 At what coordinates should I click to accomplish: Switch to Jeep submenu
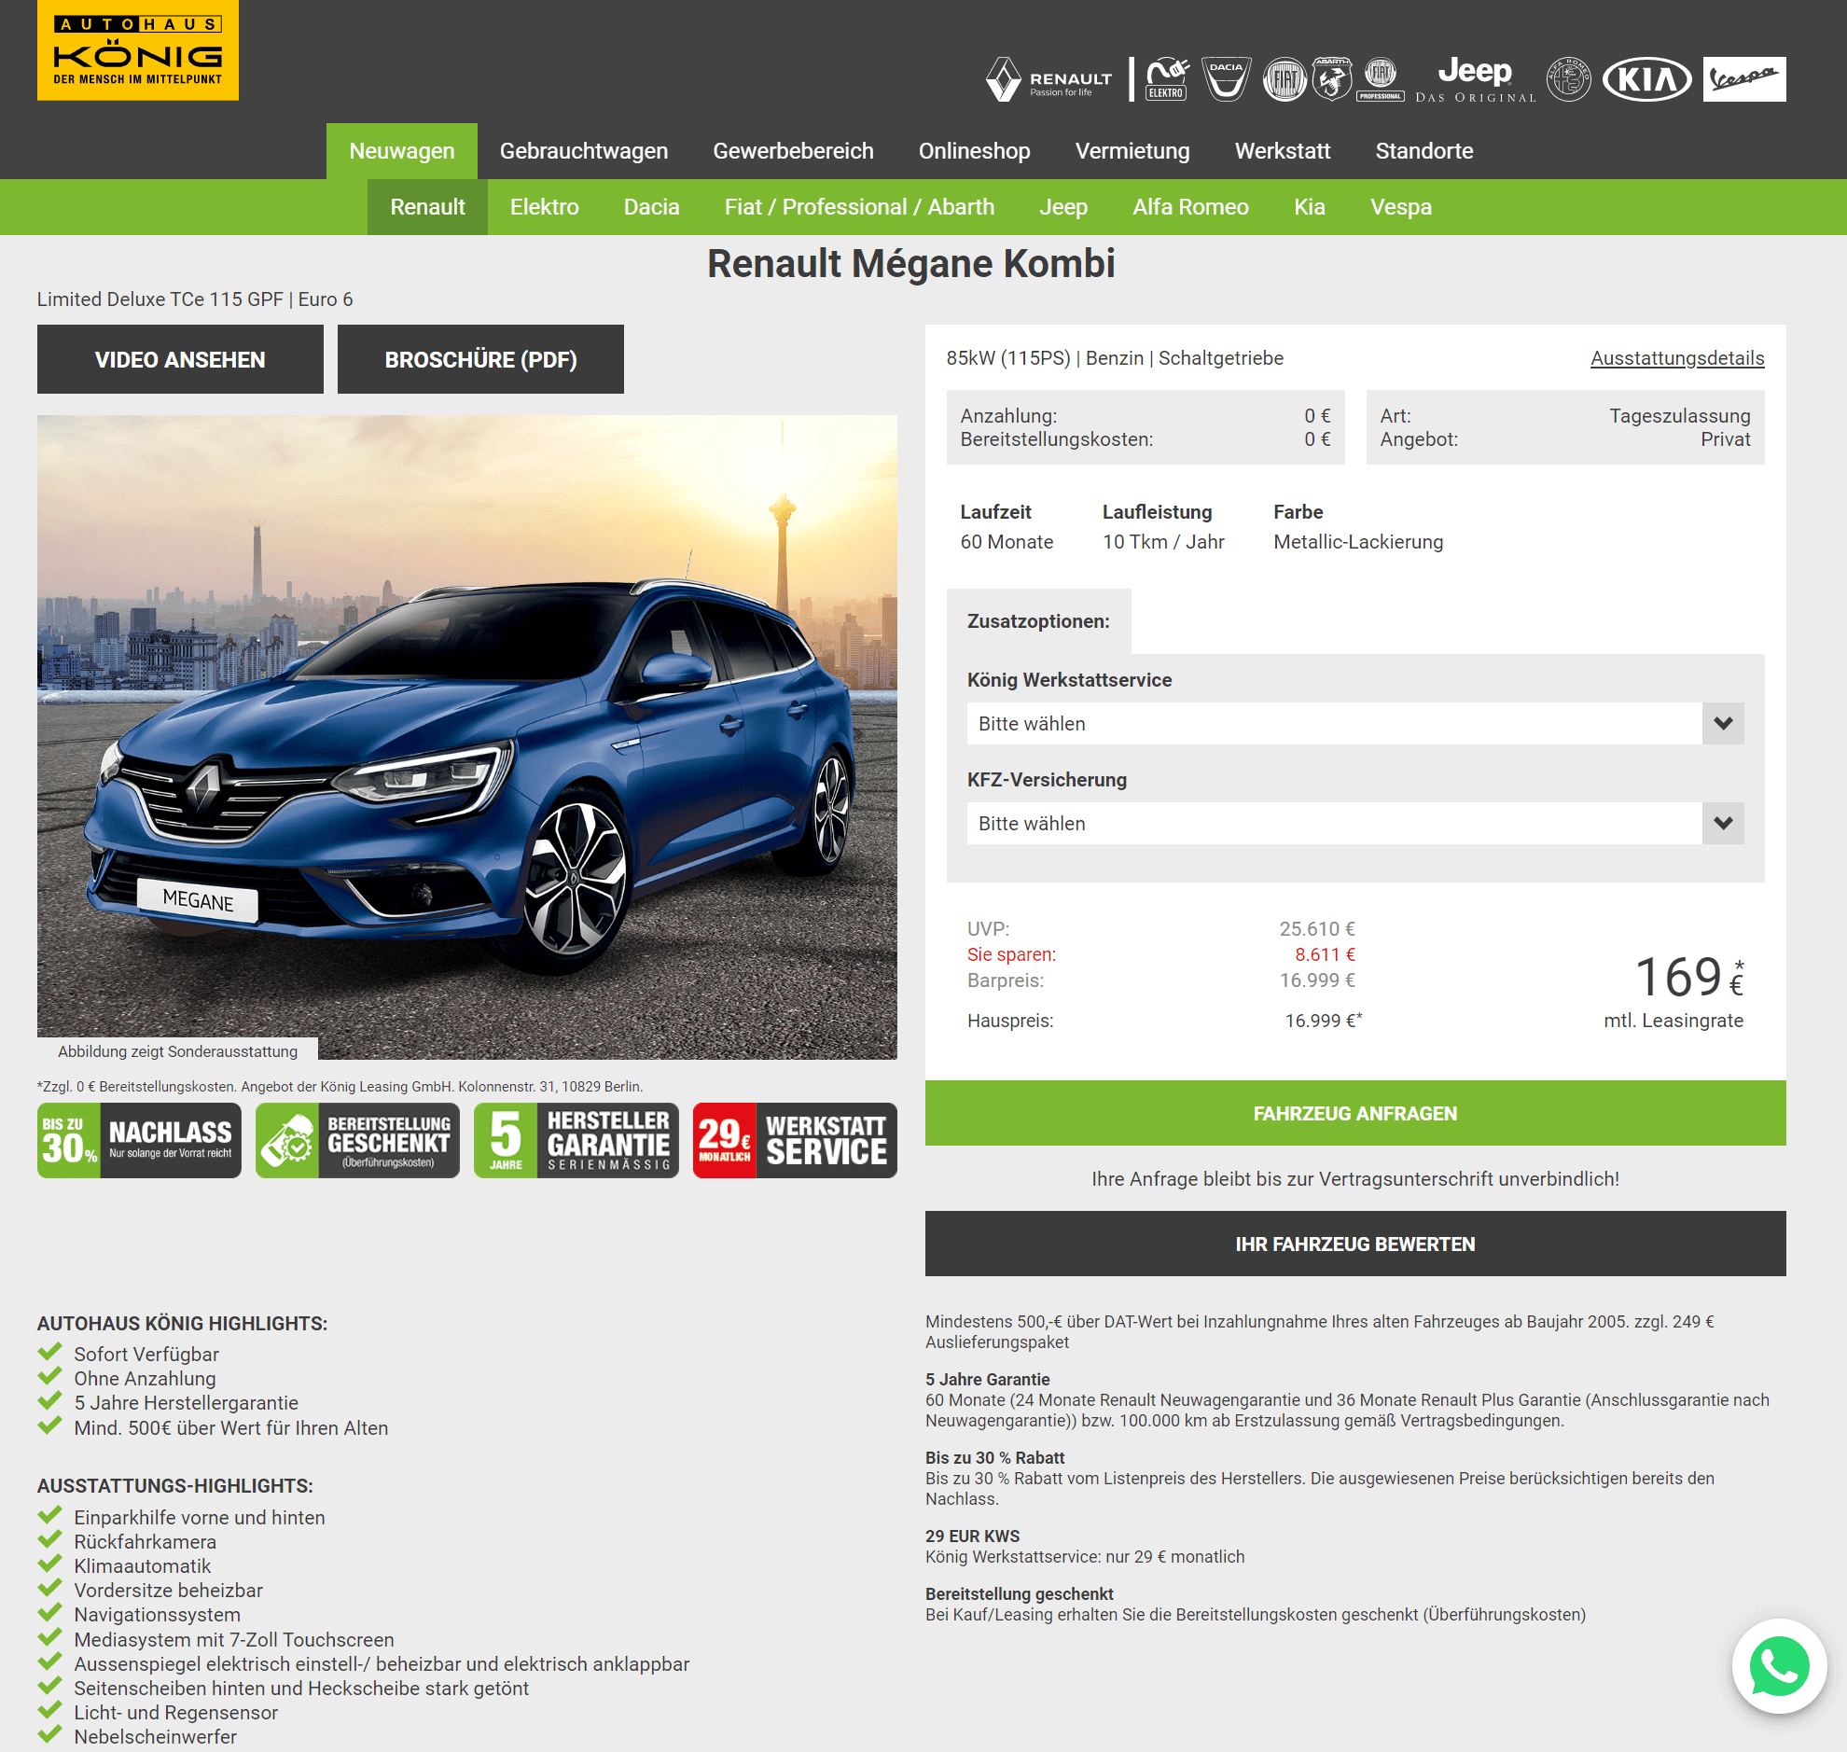(x=1062, y=207)
